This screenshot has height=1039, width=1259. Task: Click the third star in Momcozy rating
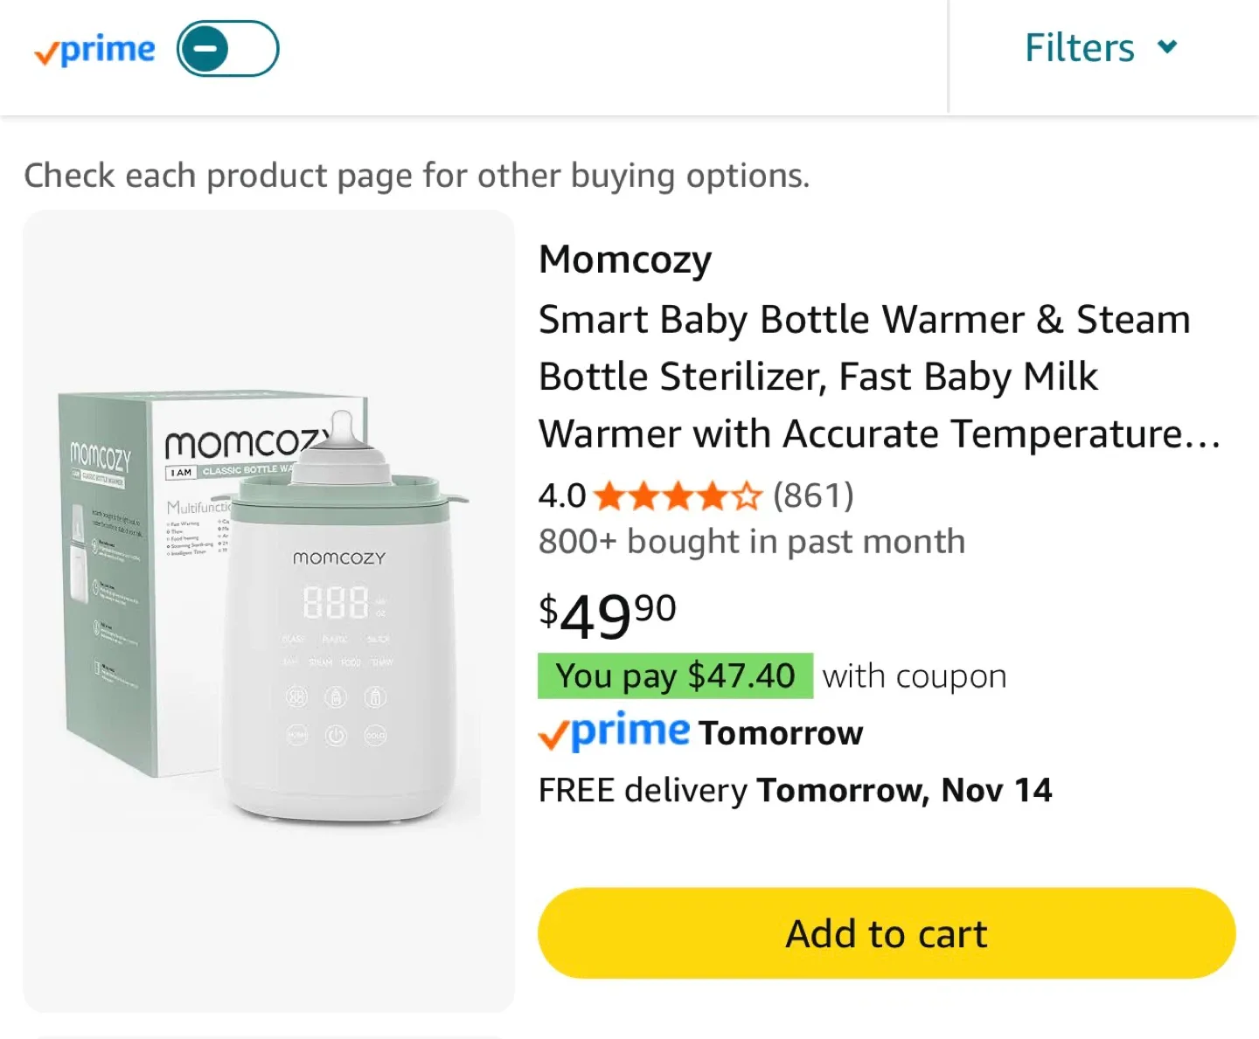point(678,496)
